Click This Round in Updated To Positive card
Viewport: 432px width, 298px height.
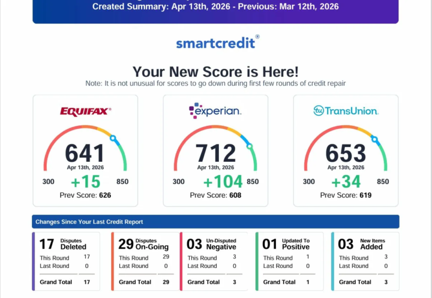click(x=278, y=258)
